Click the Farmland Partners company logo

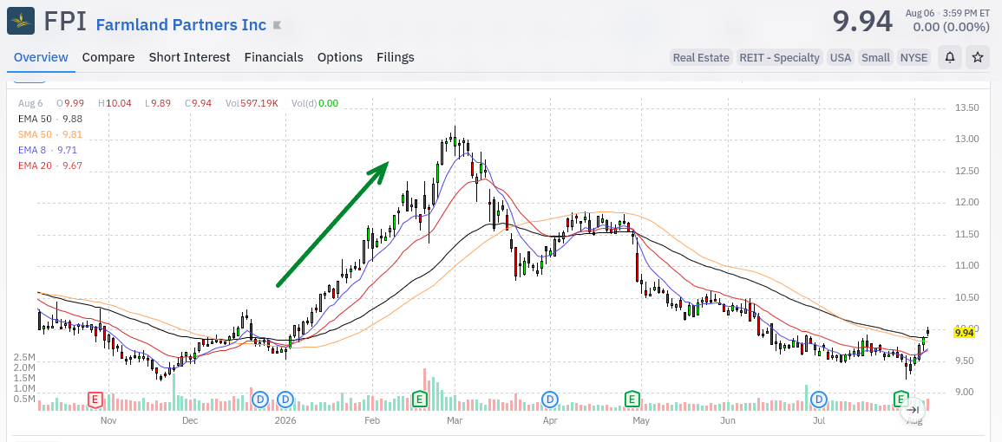(x=21, y=21)
